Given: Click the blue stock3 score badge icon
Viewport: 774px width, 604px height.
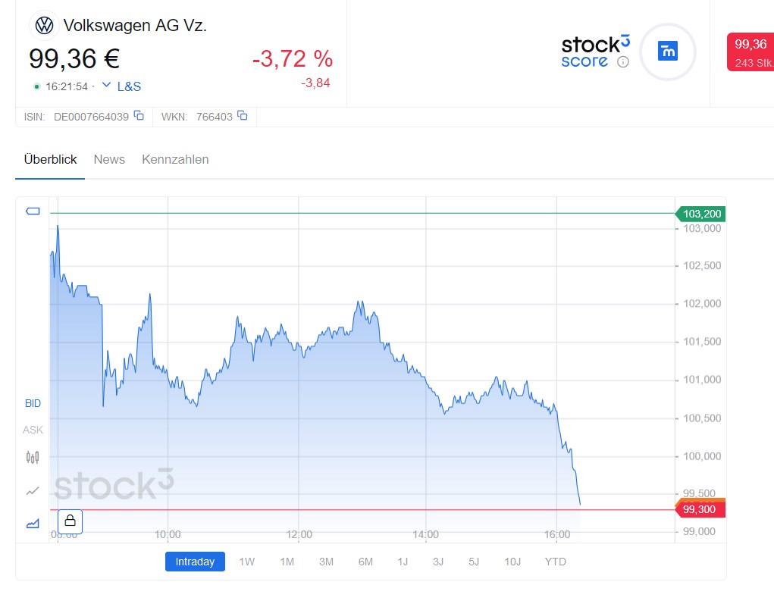Looking at the screenshot, I should [x=667, y=52].
